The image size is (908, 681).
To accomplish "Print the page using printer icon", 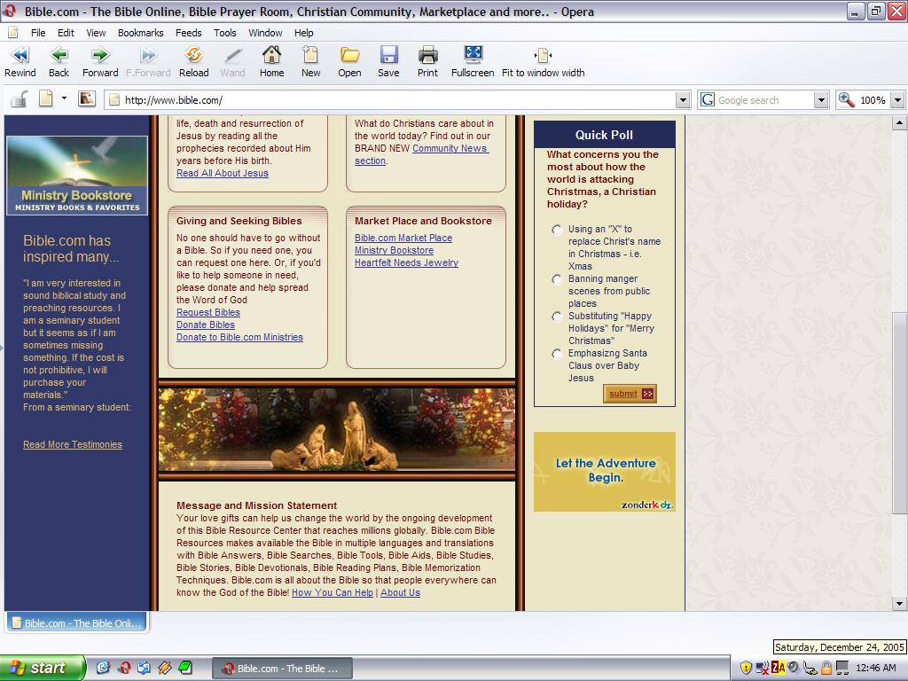I will click(x=428, y=61).
